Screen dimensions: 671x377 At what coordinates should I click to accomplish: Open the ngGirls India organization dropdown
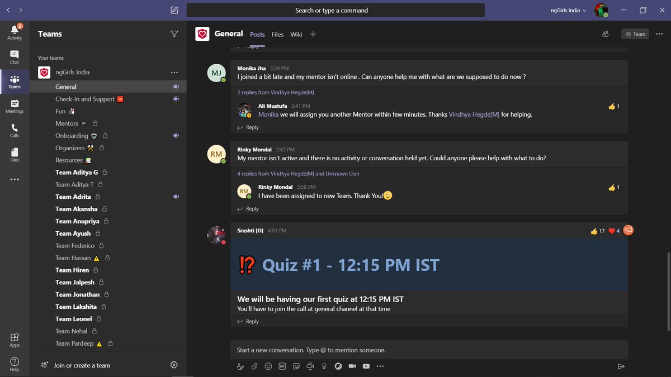(x=568, y=10)
